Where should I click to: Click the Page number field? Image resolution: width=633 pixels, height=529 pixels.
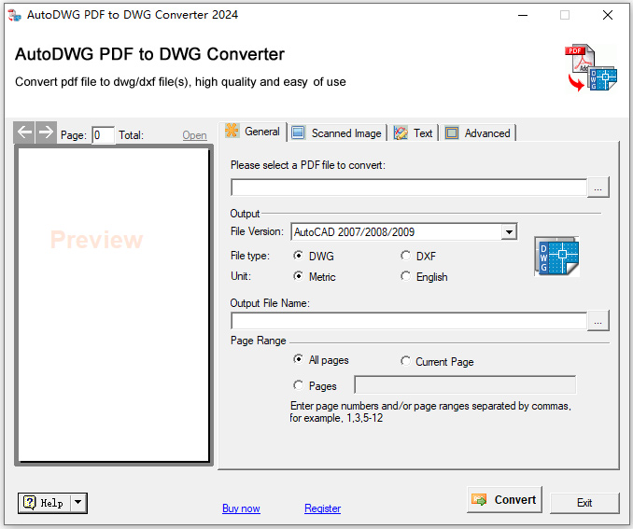103,134
